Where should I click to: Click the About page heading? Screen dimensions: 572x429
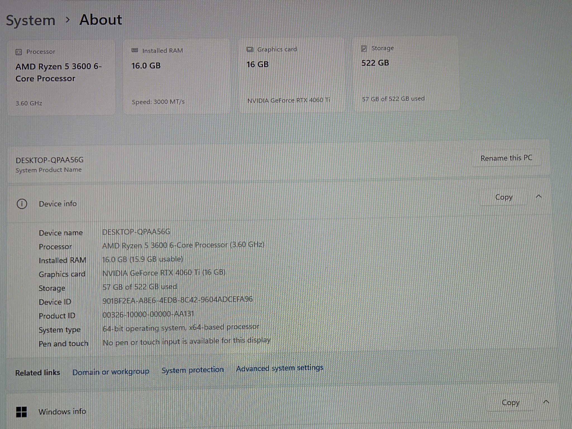(x=101, y=20)
